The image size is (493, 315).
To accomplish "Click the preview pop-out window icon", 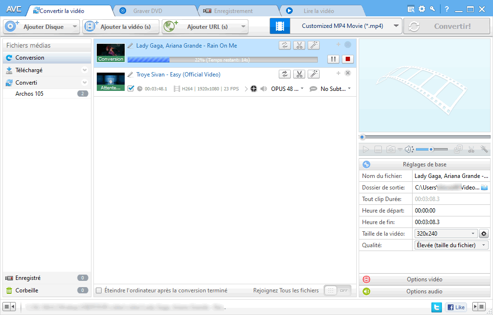I will click(x=458, y=149).
